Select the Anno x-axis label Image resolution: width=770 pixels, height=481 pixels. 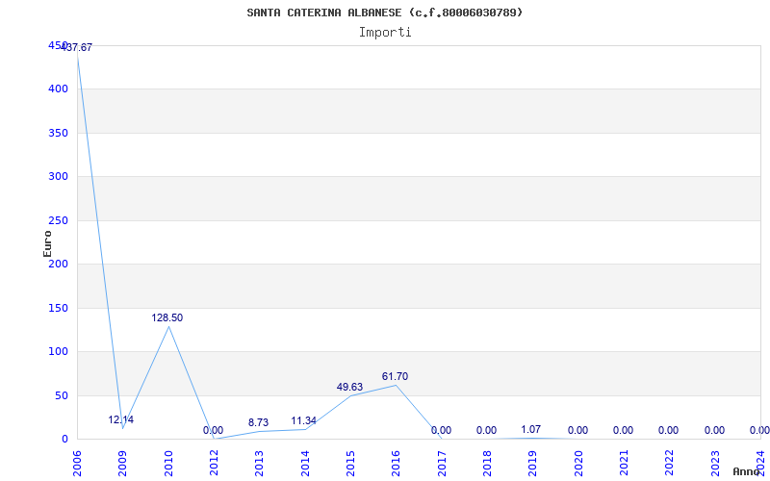[746, 471]
